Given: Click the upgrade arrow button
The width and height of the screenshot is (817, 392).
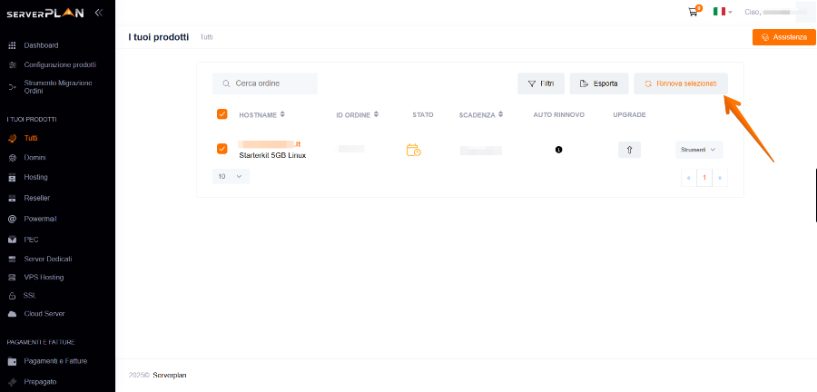Looking at the screenshot, I should [x=629, y=150].
